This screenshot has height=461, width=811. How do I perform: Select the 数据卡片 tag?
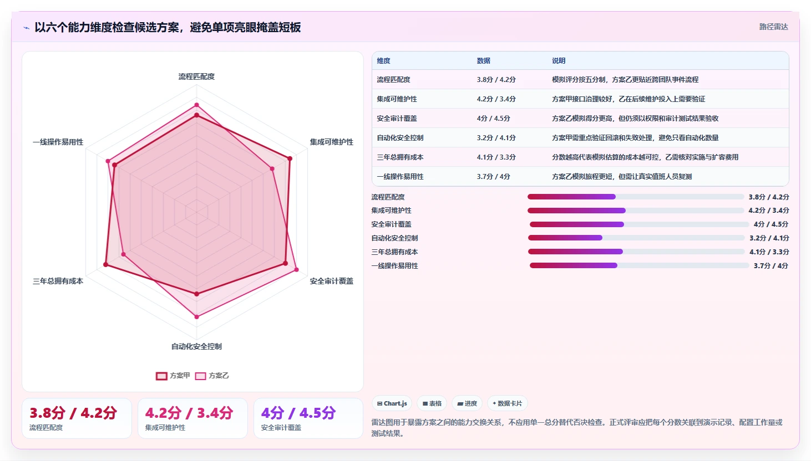(507, 403)
